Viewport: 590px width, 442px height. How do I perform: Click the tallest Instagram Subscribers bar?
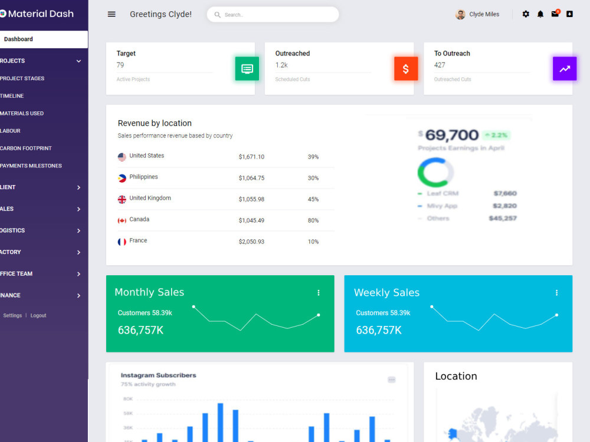221,423
